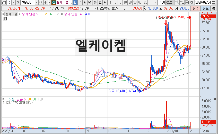The height and width of the screenshot is (134, 218).
Task: Select the 60 interval button
Action: [140, 2]
